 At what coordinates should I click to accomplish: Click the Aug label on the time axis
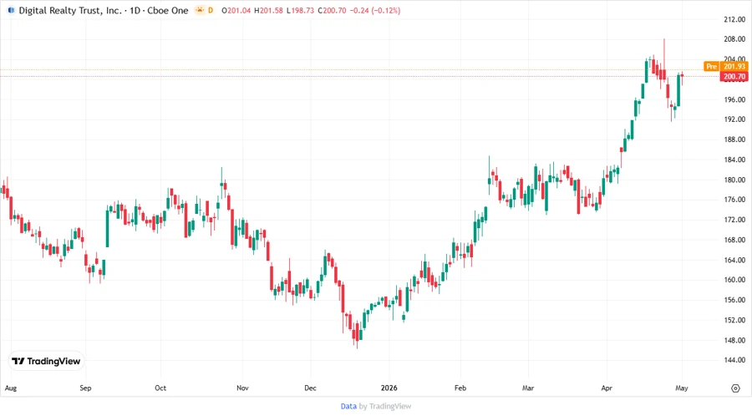click(11, 388)
